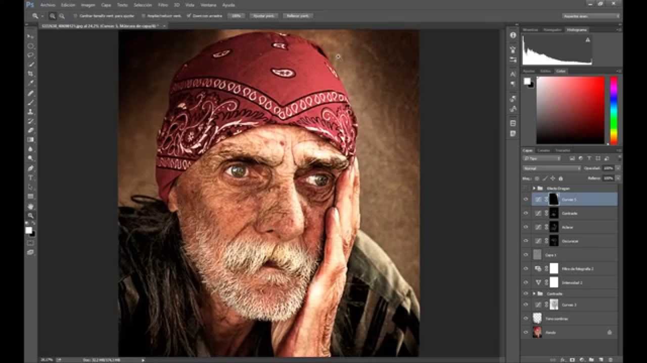The image size is (647, 363).
Task: Pick a color in the color field
Action: point(570,110)
